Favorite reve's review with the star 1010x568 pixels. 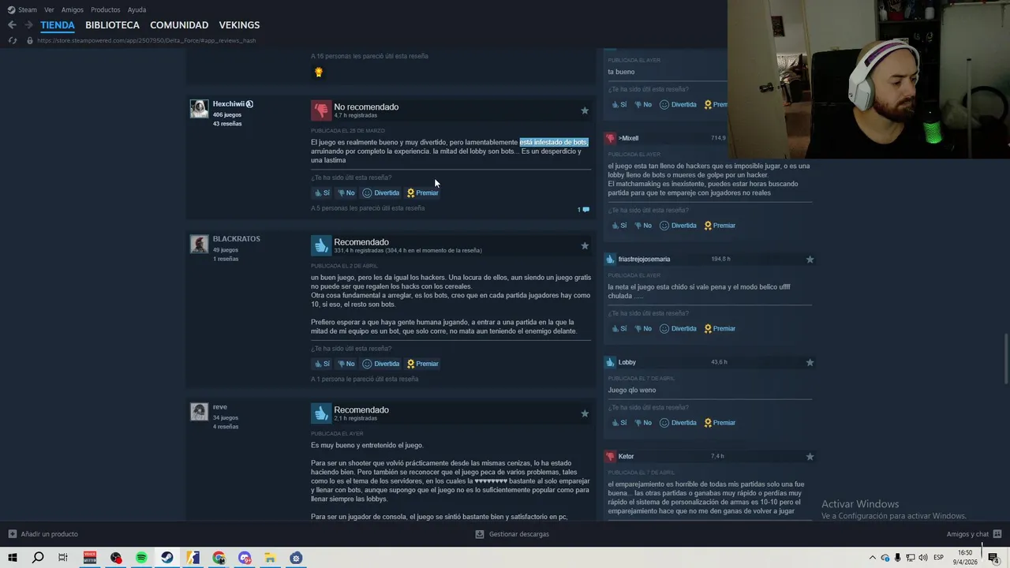[x=585, y=413]
